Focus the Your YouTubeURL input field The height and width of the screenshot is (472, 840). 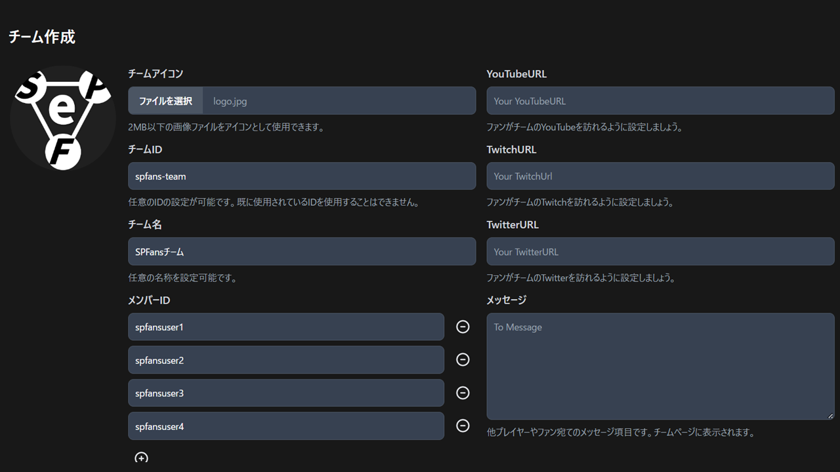[661, 101]
